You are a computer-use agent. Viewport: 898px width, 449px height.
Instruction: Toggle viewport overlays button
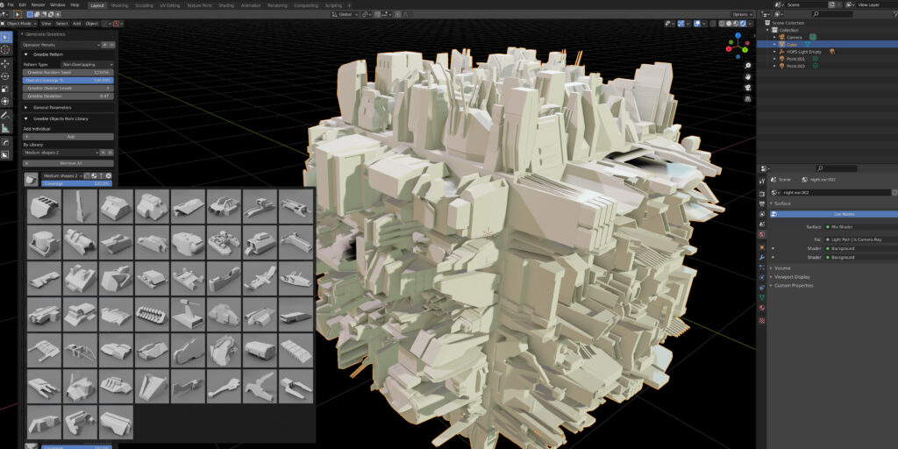pos(697,24)
